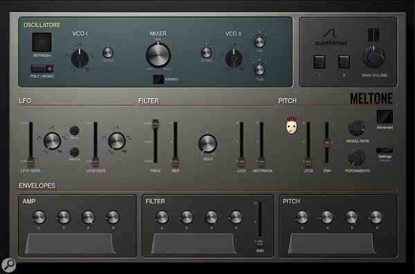The image size is (415, 274).
Task: Click the MIXER balance knob
Action: [158, 55]
